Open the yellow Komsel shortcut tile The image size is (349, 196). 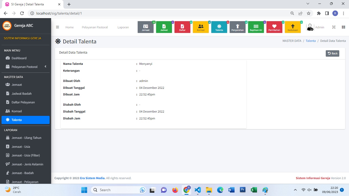[x=201, y=27]
